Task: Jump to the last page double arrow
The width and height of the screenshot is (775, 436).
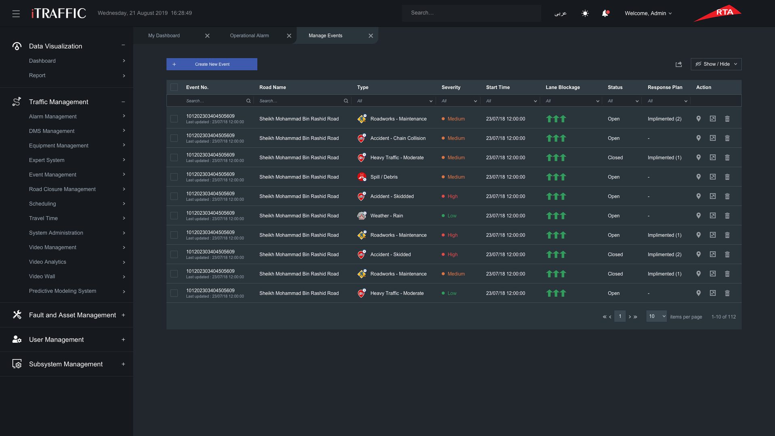Action: point(635,317)
